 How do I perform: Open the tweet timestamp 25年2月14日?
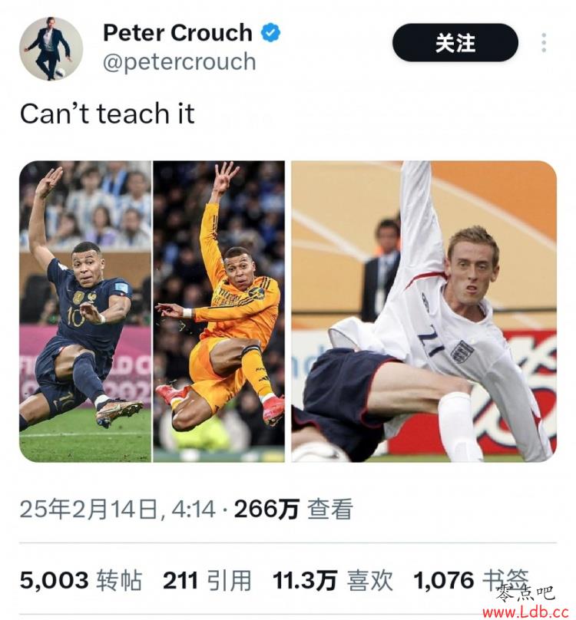pos(89,509)
